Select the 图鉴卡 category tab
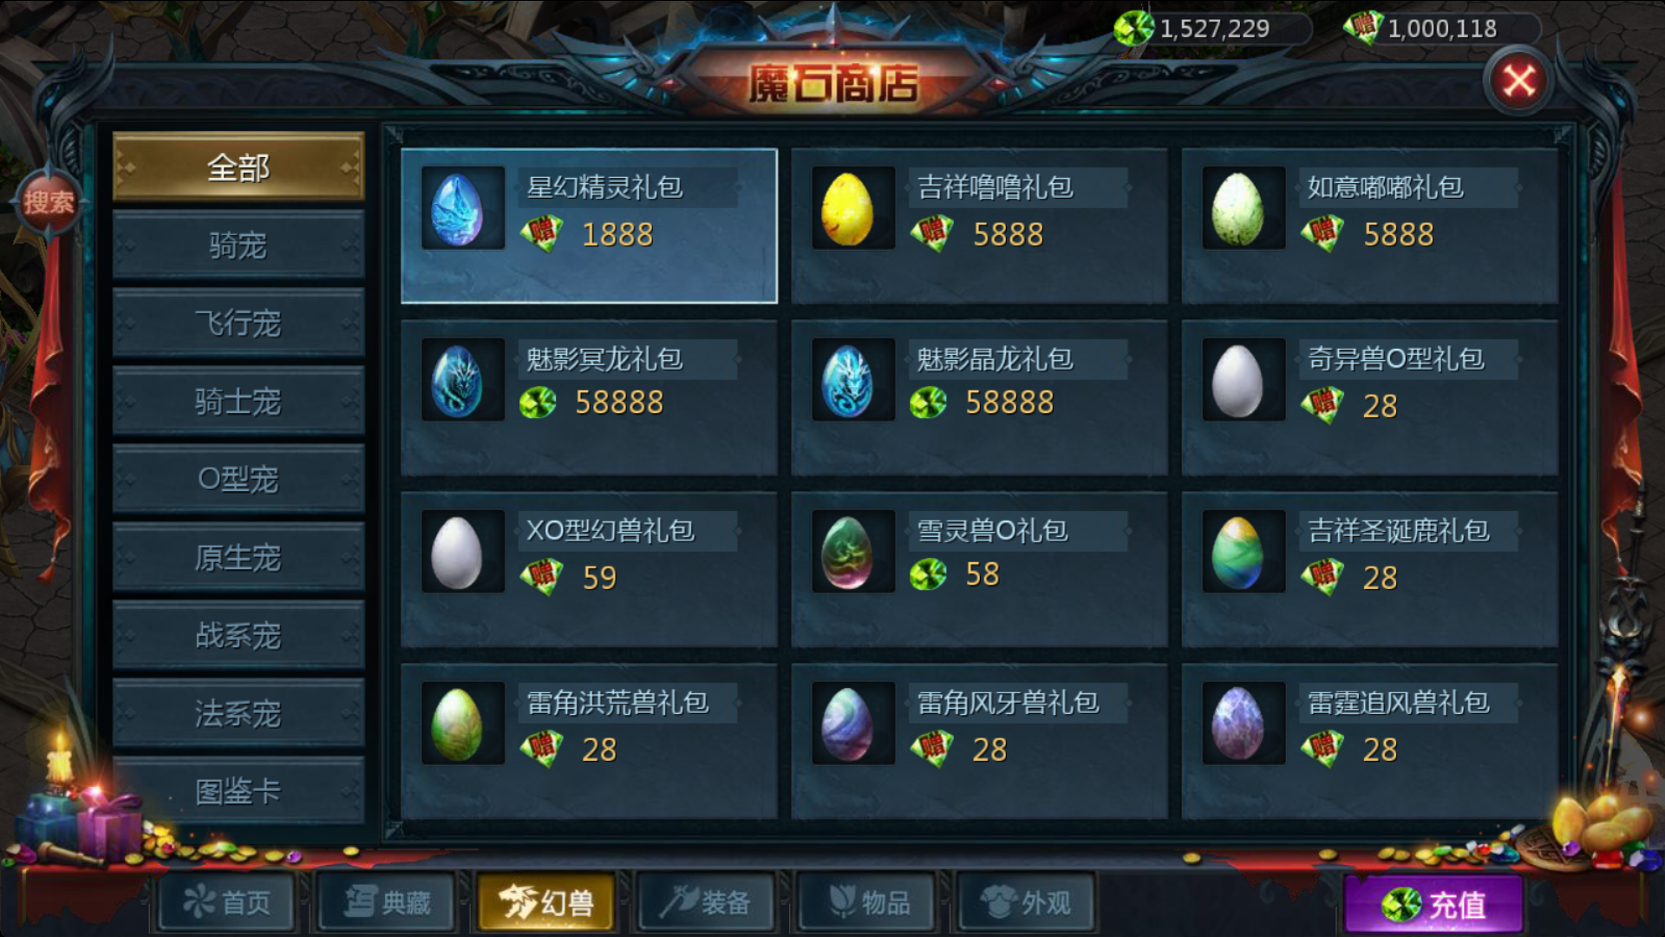Viewport: 1665px width, 937px height. point(238,791)
